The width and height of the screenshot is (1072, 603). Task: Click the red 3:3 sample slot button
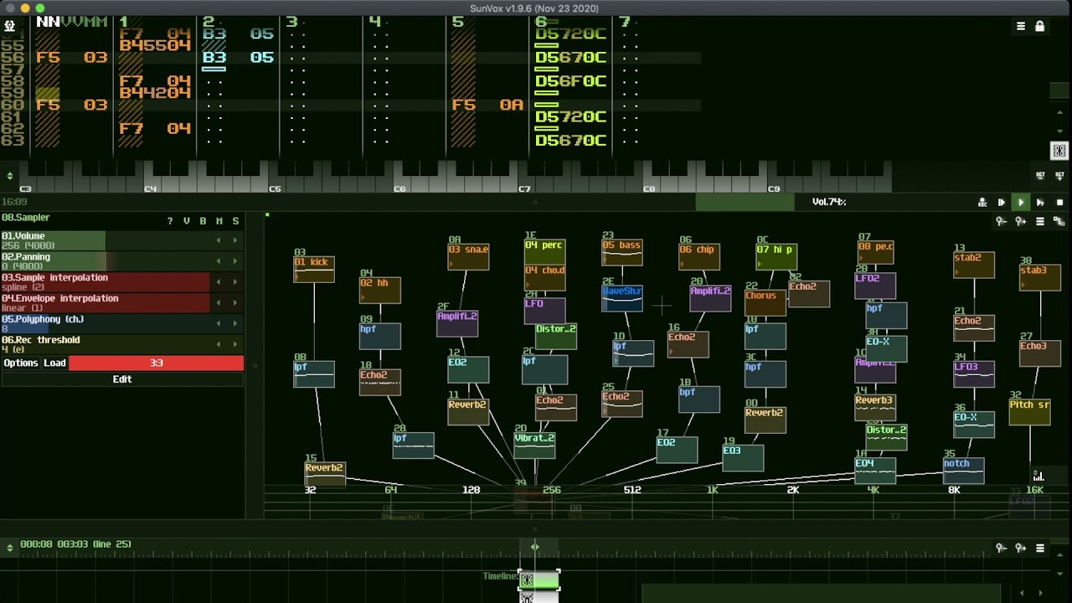coord(157,363)
